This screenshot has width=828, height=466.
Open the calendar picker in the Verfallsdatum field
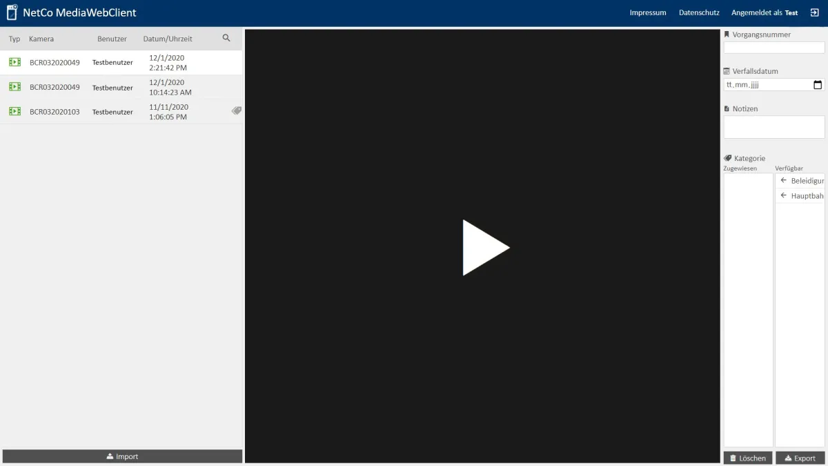817,84
